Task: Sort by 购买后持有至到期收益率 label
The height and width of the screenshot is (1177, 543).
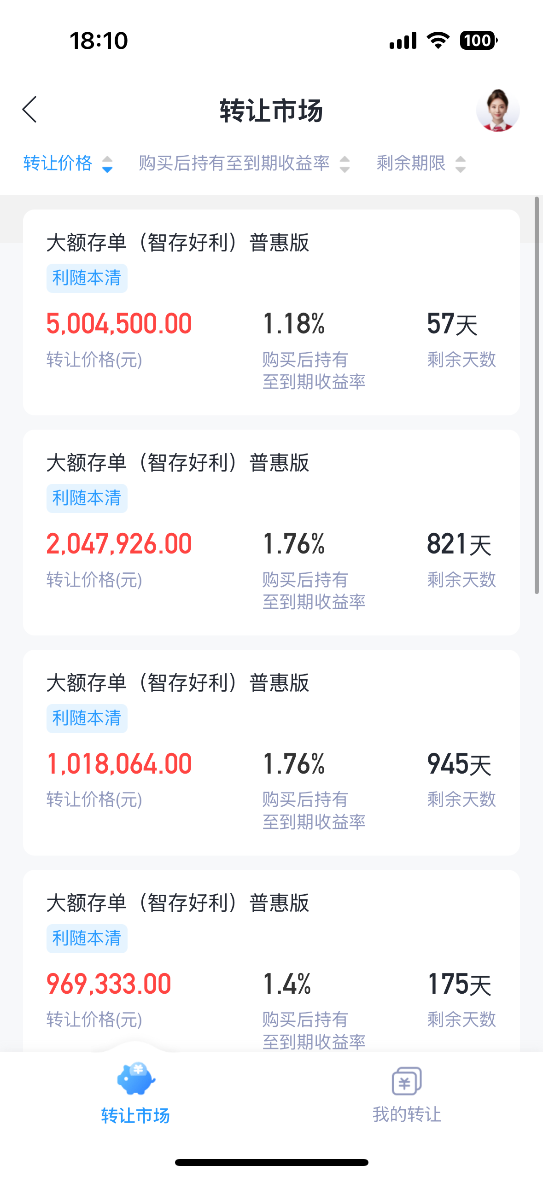Action: 234,163
